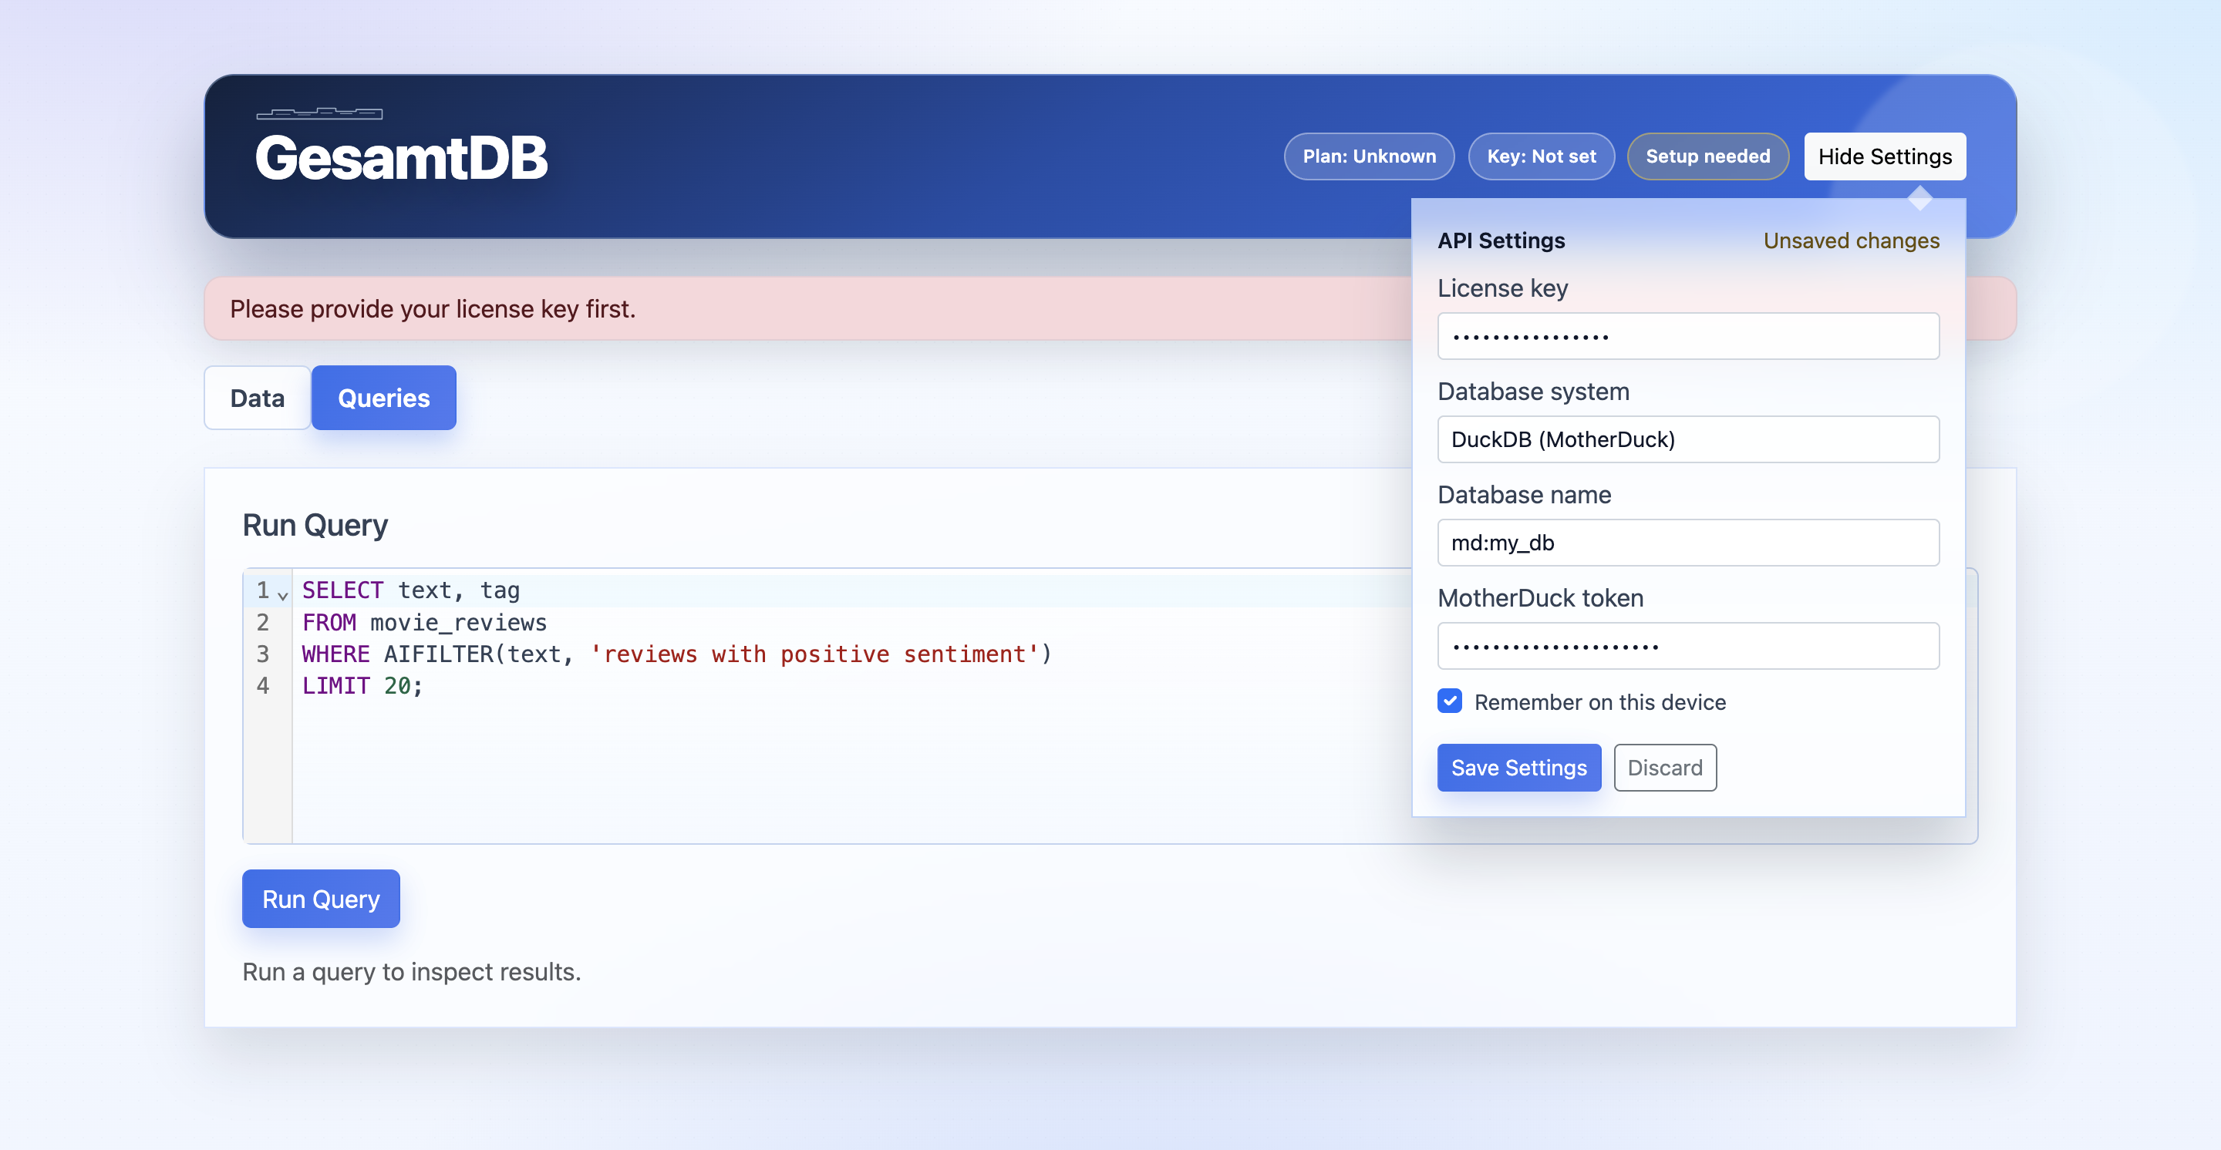Change DuckDB (MotherDuck) database selection
The width and height of the screenshot is (2221, 1150).
[x=1688, y=439]
